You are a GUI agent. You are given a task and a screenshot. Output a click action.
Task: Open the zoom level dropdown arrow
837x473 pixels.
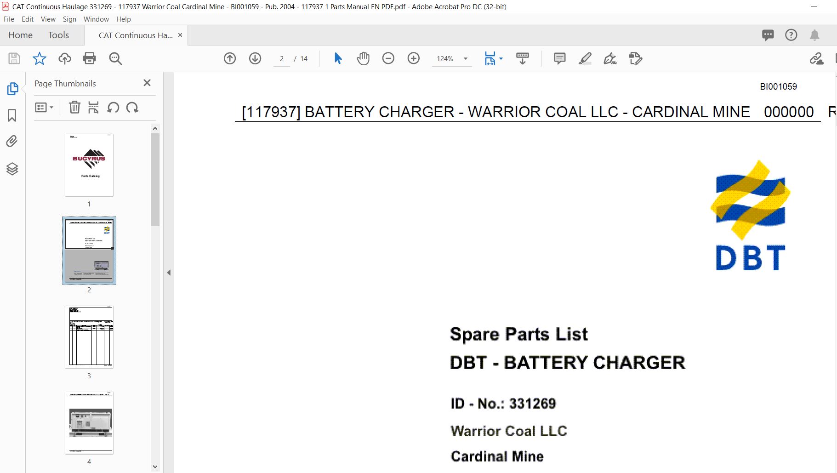coord(466,58)
